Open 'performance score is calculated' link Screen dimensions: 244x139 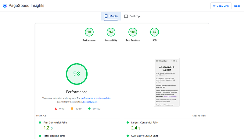click(96, 98)
